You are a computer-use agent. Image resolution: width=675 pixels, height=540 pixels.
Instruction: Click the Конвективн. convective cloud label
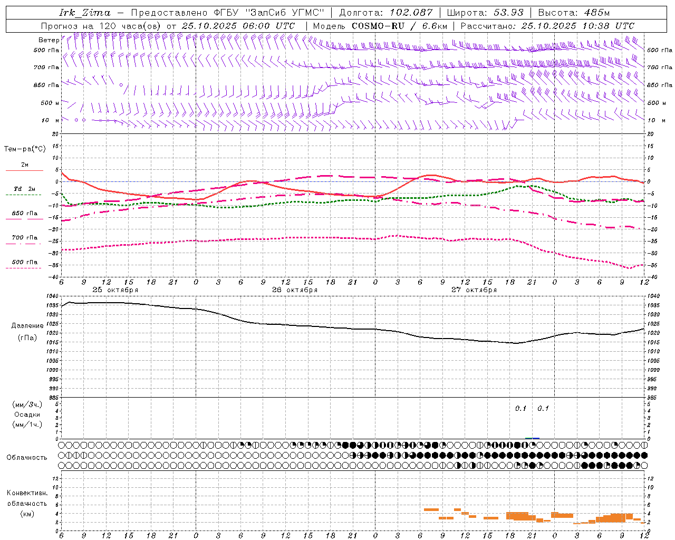27,493
